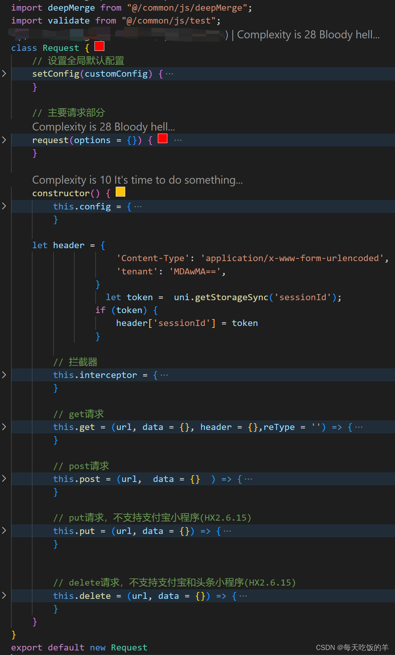Click 'application/x-www-form-urlencoded' string
The image size is (395, 655).
coord(292,258)
